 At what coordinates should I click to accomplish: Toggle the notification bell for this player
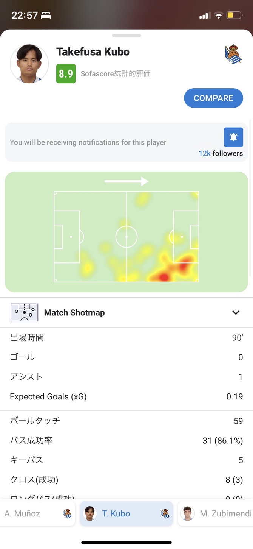click(x=233, y=137)
